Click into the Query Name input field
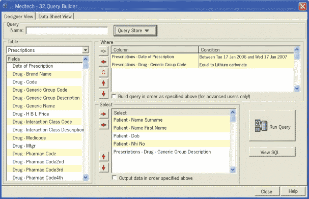This screenshot has width=309, height=199. [67, 31]
